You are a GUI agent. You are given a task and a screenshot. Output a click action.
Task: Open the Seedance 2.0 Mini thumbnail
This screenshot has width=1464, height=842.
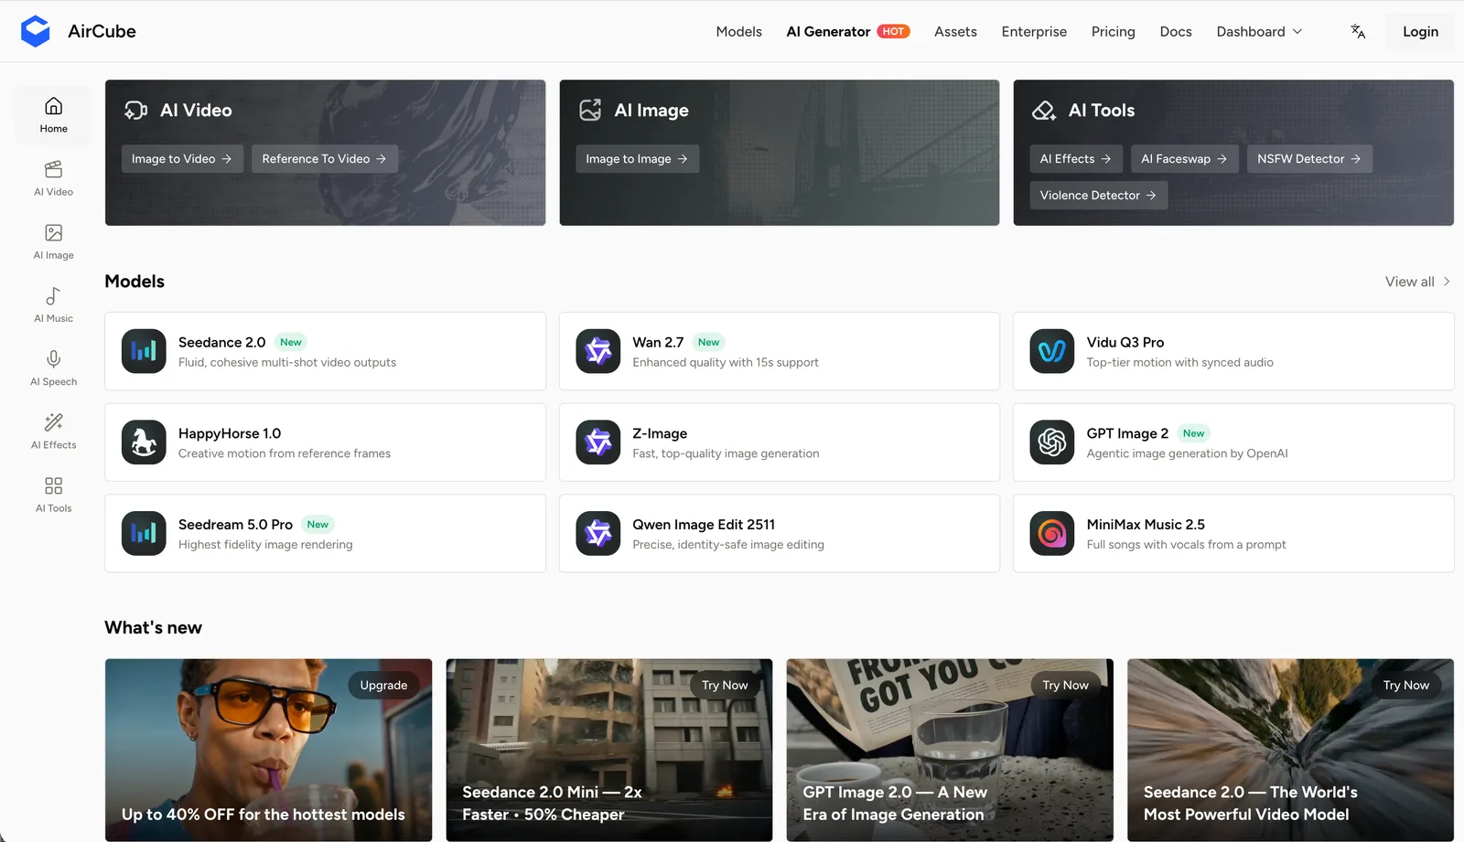[x=608, y=750]
